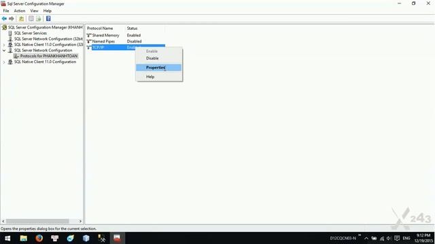Select the TCP/IP protocol row
Image resolution: width=435 pixels, height=244 pixels.
point(126,47)
